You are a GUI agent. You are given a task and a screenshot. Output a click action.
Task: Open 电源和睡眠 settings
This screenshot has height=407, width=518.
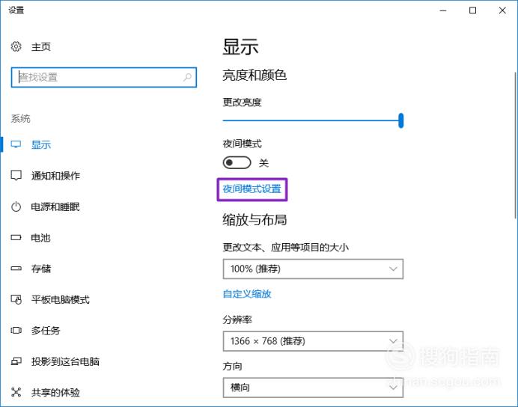[55, 206]
